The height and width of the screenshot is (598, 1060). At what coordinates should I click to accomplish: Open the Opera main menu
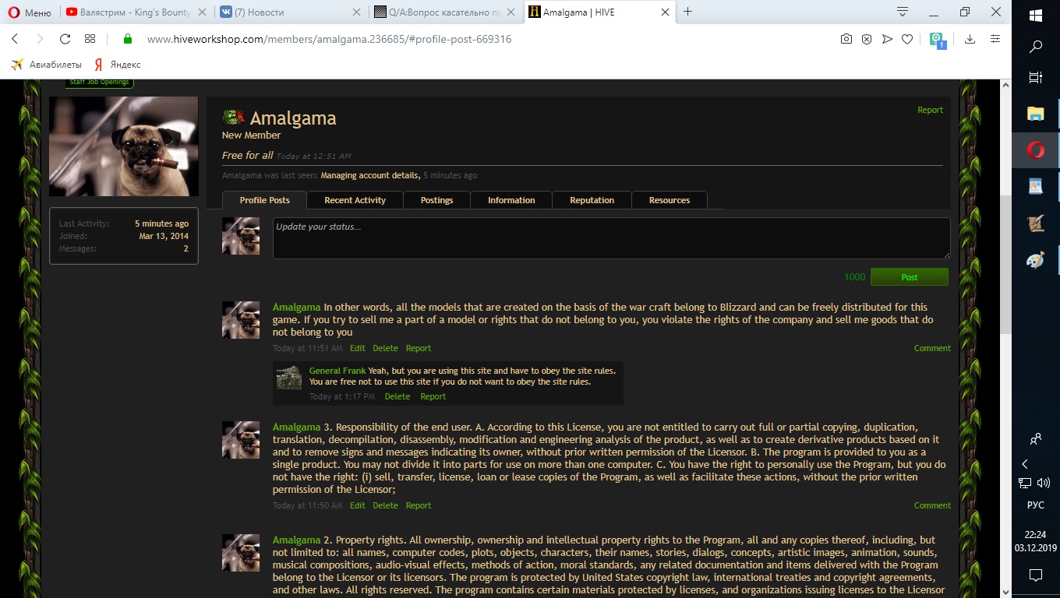pos(29,12)
